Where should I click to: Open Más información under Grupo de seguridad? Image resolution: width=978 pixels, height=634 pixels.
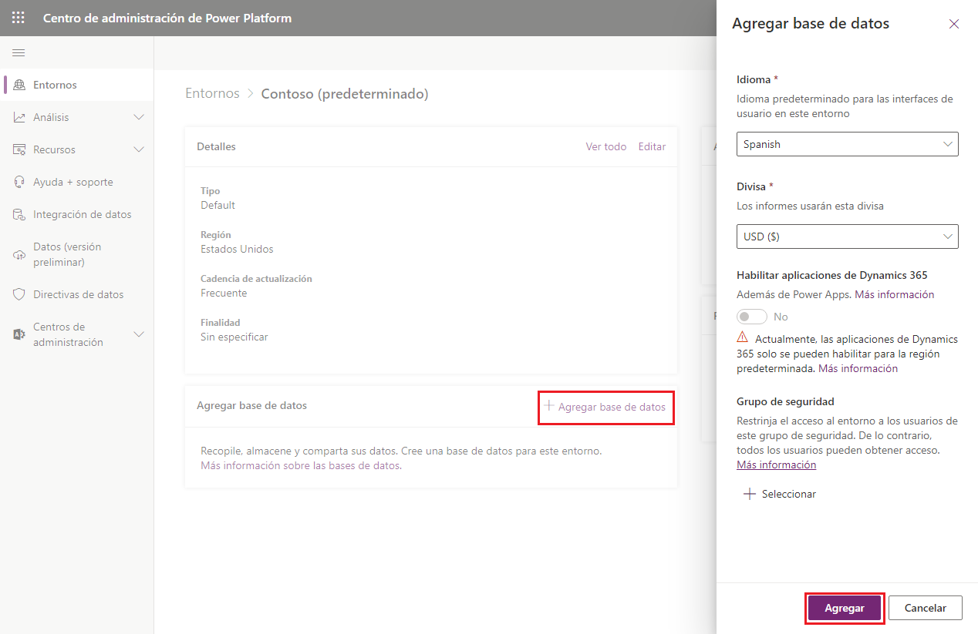click(776, 465)
